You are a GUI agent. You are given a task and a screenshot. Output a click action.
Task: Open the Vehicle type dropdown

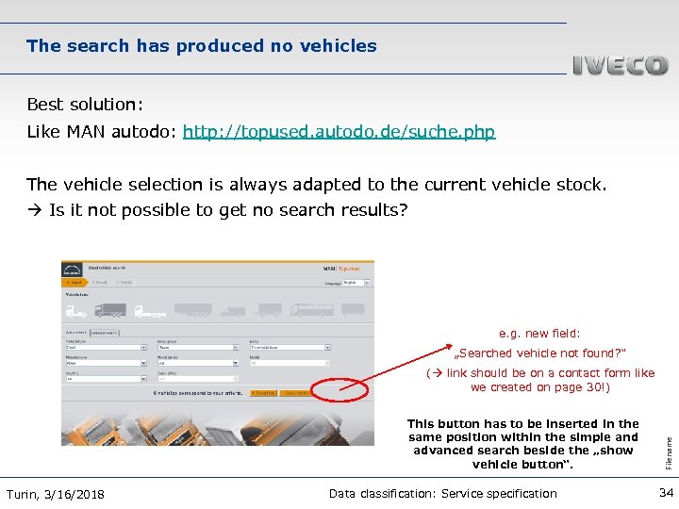click(x=106, y=348)
